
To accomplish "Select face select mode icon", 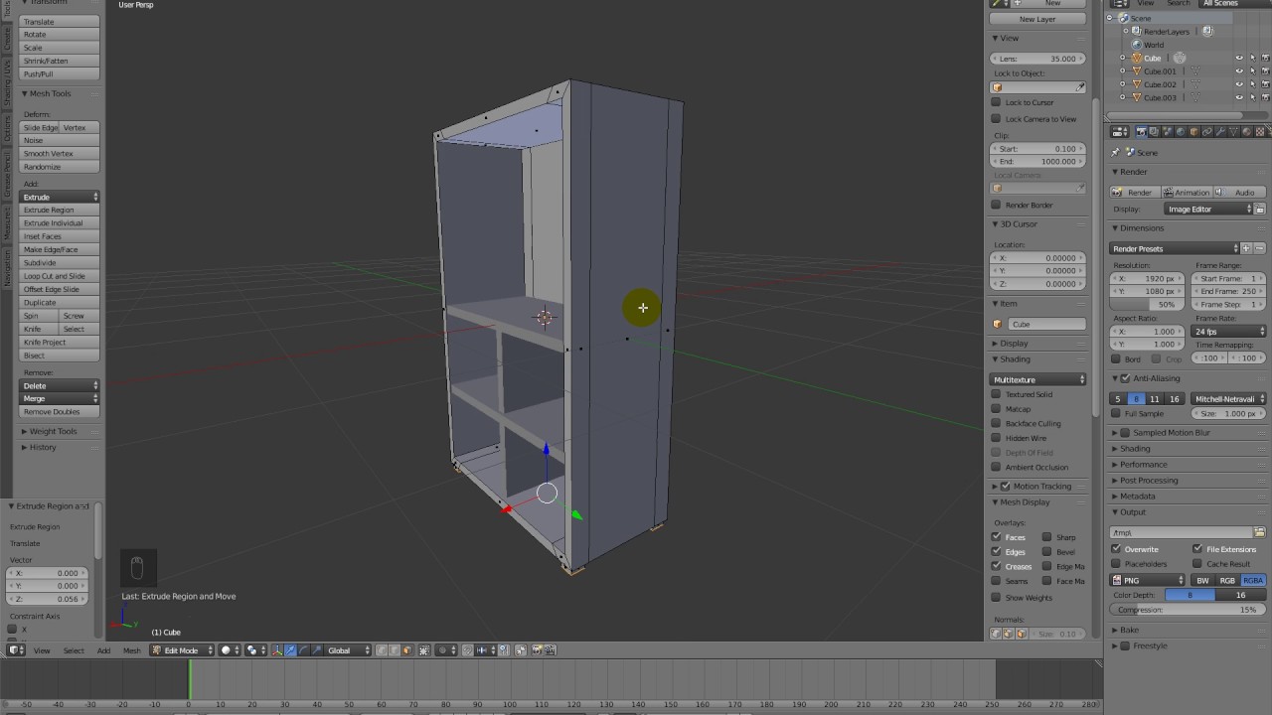I will point(406,650).
